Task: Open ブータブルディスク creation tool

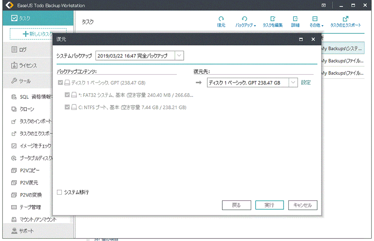Action: [32, 158]
